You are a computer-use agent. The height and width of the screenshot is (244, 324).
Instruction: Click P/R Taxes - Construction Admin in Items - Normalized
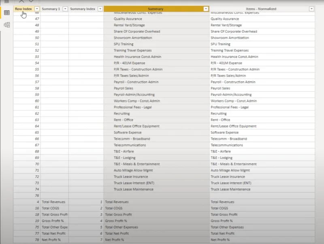(235, 69)
